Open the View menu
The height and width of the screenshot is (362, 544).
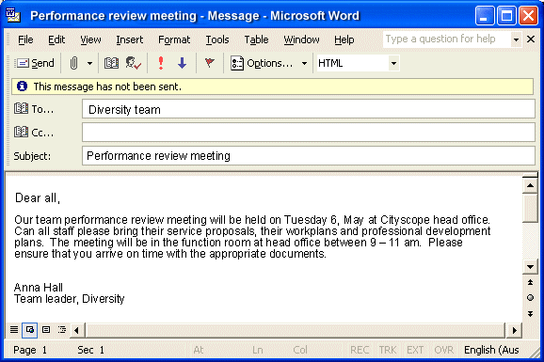pyautogui.click(x=90, y=39)
